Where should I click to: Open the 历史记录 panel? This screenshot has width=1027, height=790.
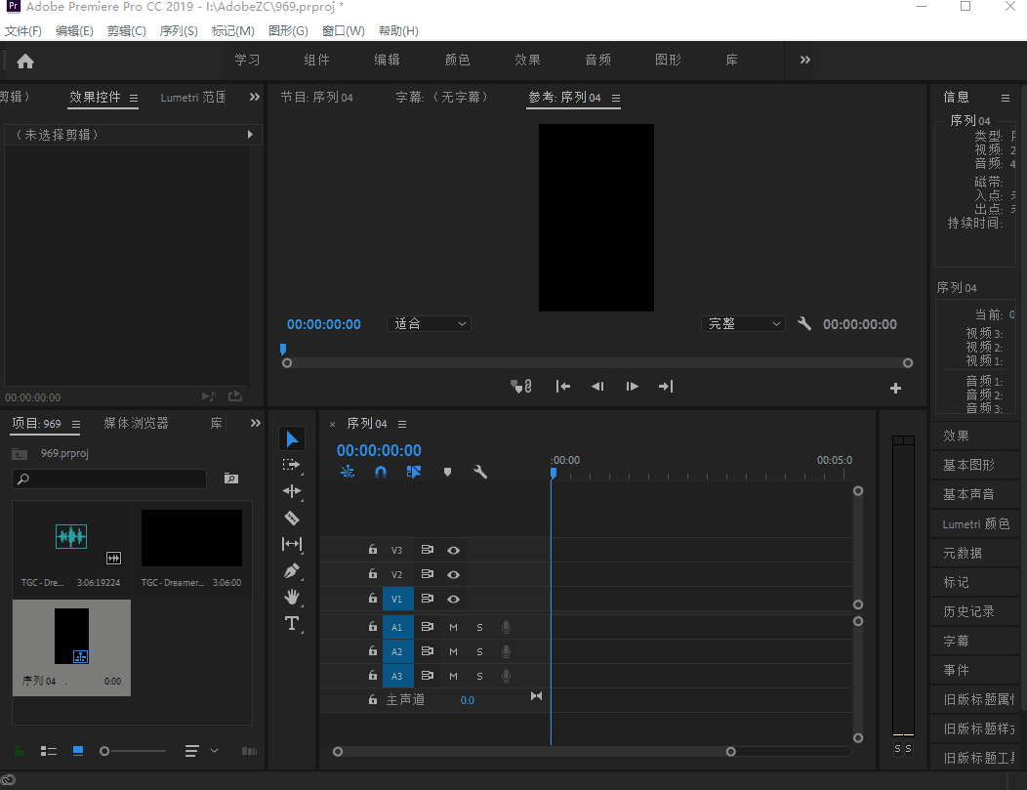point(968,611)
